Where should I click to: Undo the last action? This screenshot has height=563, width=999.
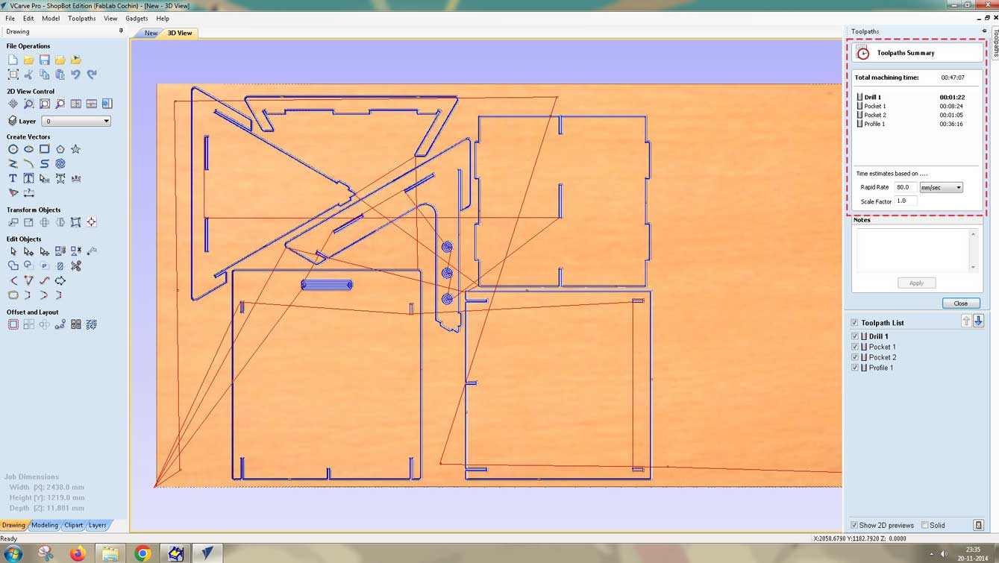(75, 75)
